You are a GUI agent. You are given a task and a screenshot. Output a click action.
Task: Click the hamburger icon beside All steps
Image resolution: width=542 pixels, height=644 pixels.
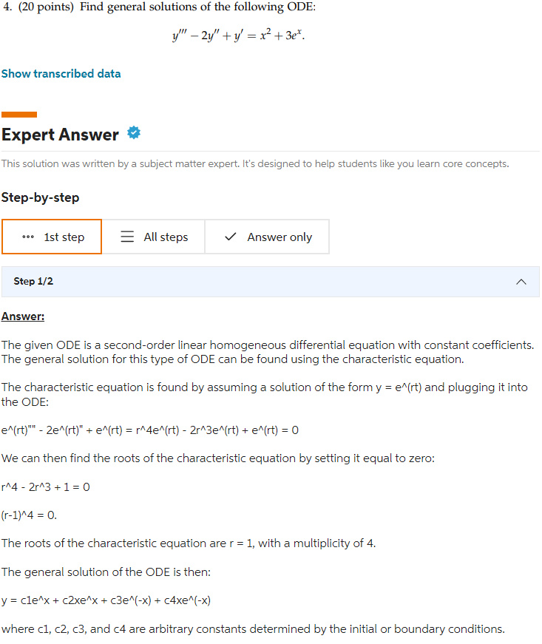pyautogui.click(x=127, y=237)
